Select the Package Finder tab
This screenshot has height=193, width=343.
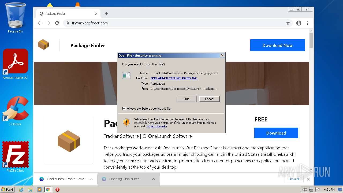(68, 14)
